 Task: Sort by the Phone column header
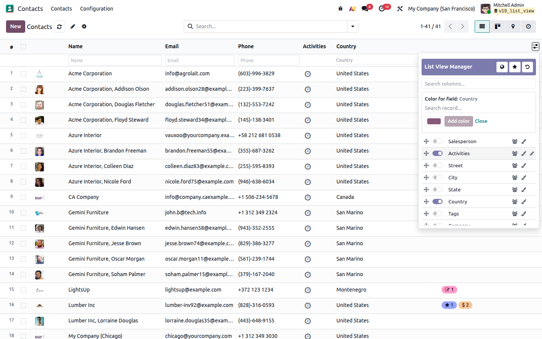[246, 46]
